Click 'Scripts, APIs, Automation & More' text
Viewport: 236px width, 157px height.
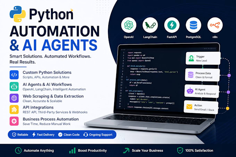pos(46,77)
